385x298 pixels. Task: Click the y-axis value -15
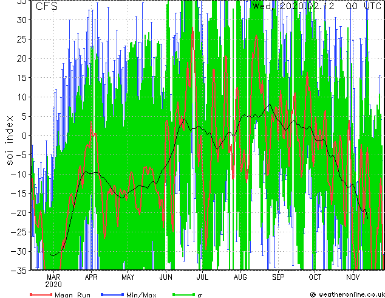(x=18, y=193)
